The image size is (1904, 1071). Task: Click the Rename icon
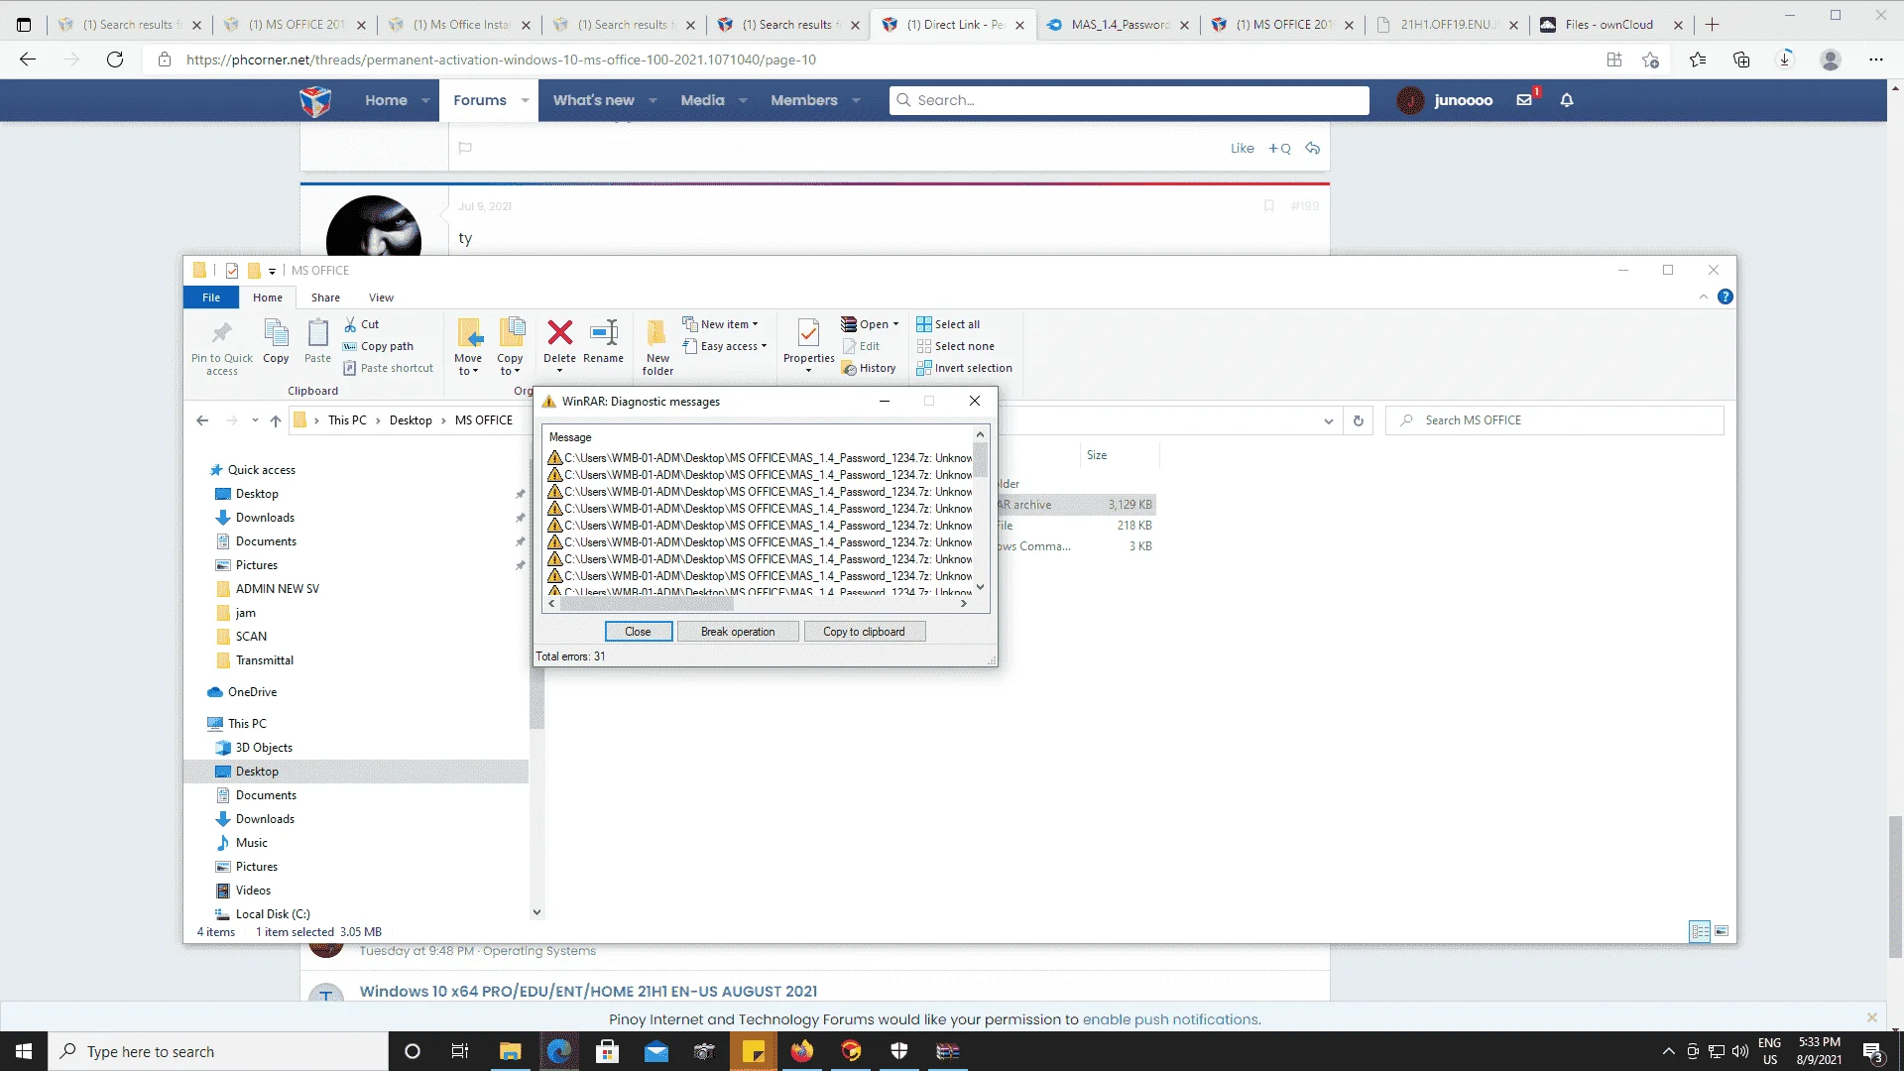(x=603, y=332)
